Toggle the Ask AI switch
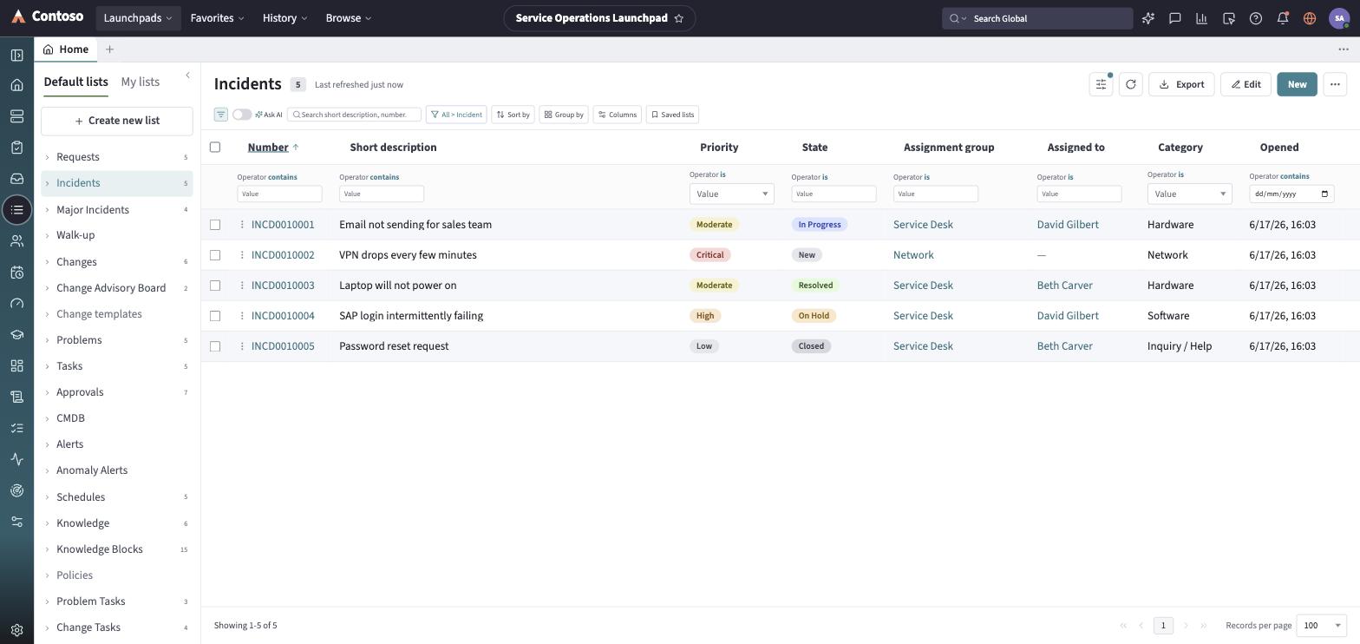The height and width of the screenshot is (644, 1360). tap(242, 115)
